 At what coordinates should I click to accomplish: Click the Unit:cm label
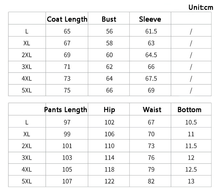pos(201,7)
